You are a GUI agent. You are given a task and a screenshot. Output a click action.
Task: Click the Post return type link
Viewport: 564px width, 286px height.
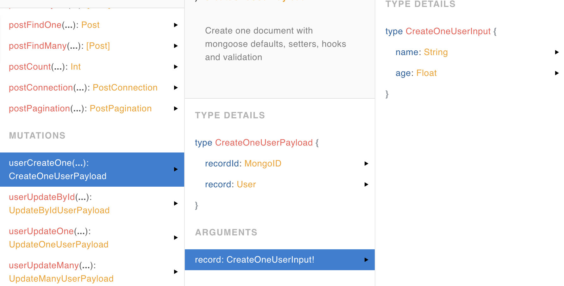(90, 25)
